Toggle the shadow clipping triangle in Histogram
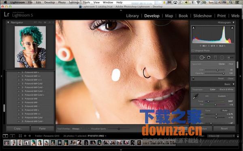The width and height of the screenshot is (243, 151). 194,28
